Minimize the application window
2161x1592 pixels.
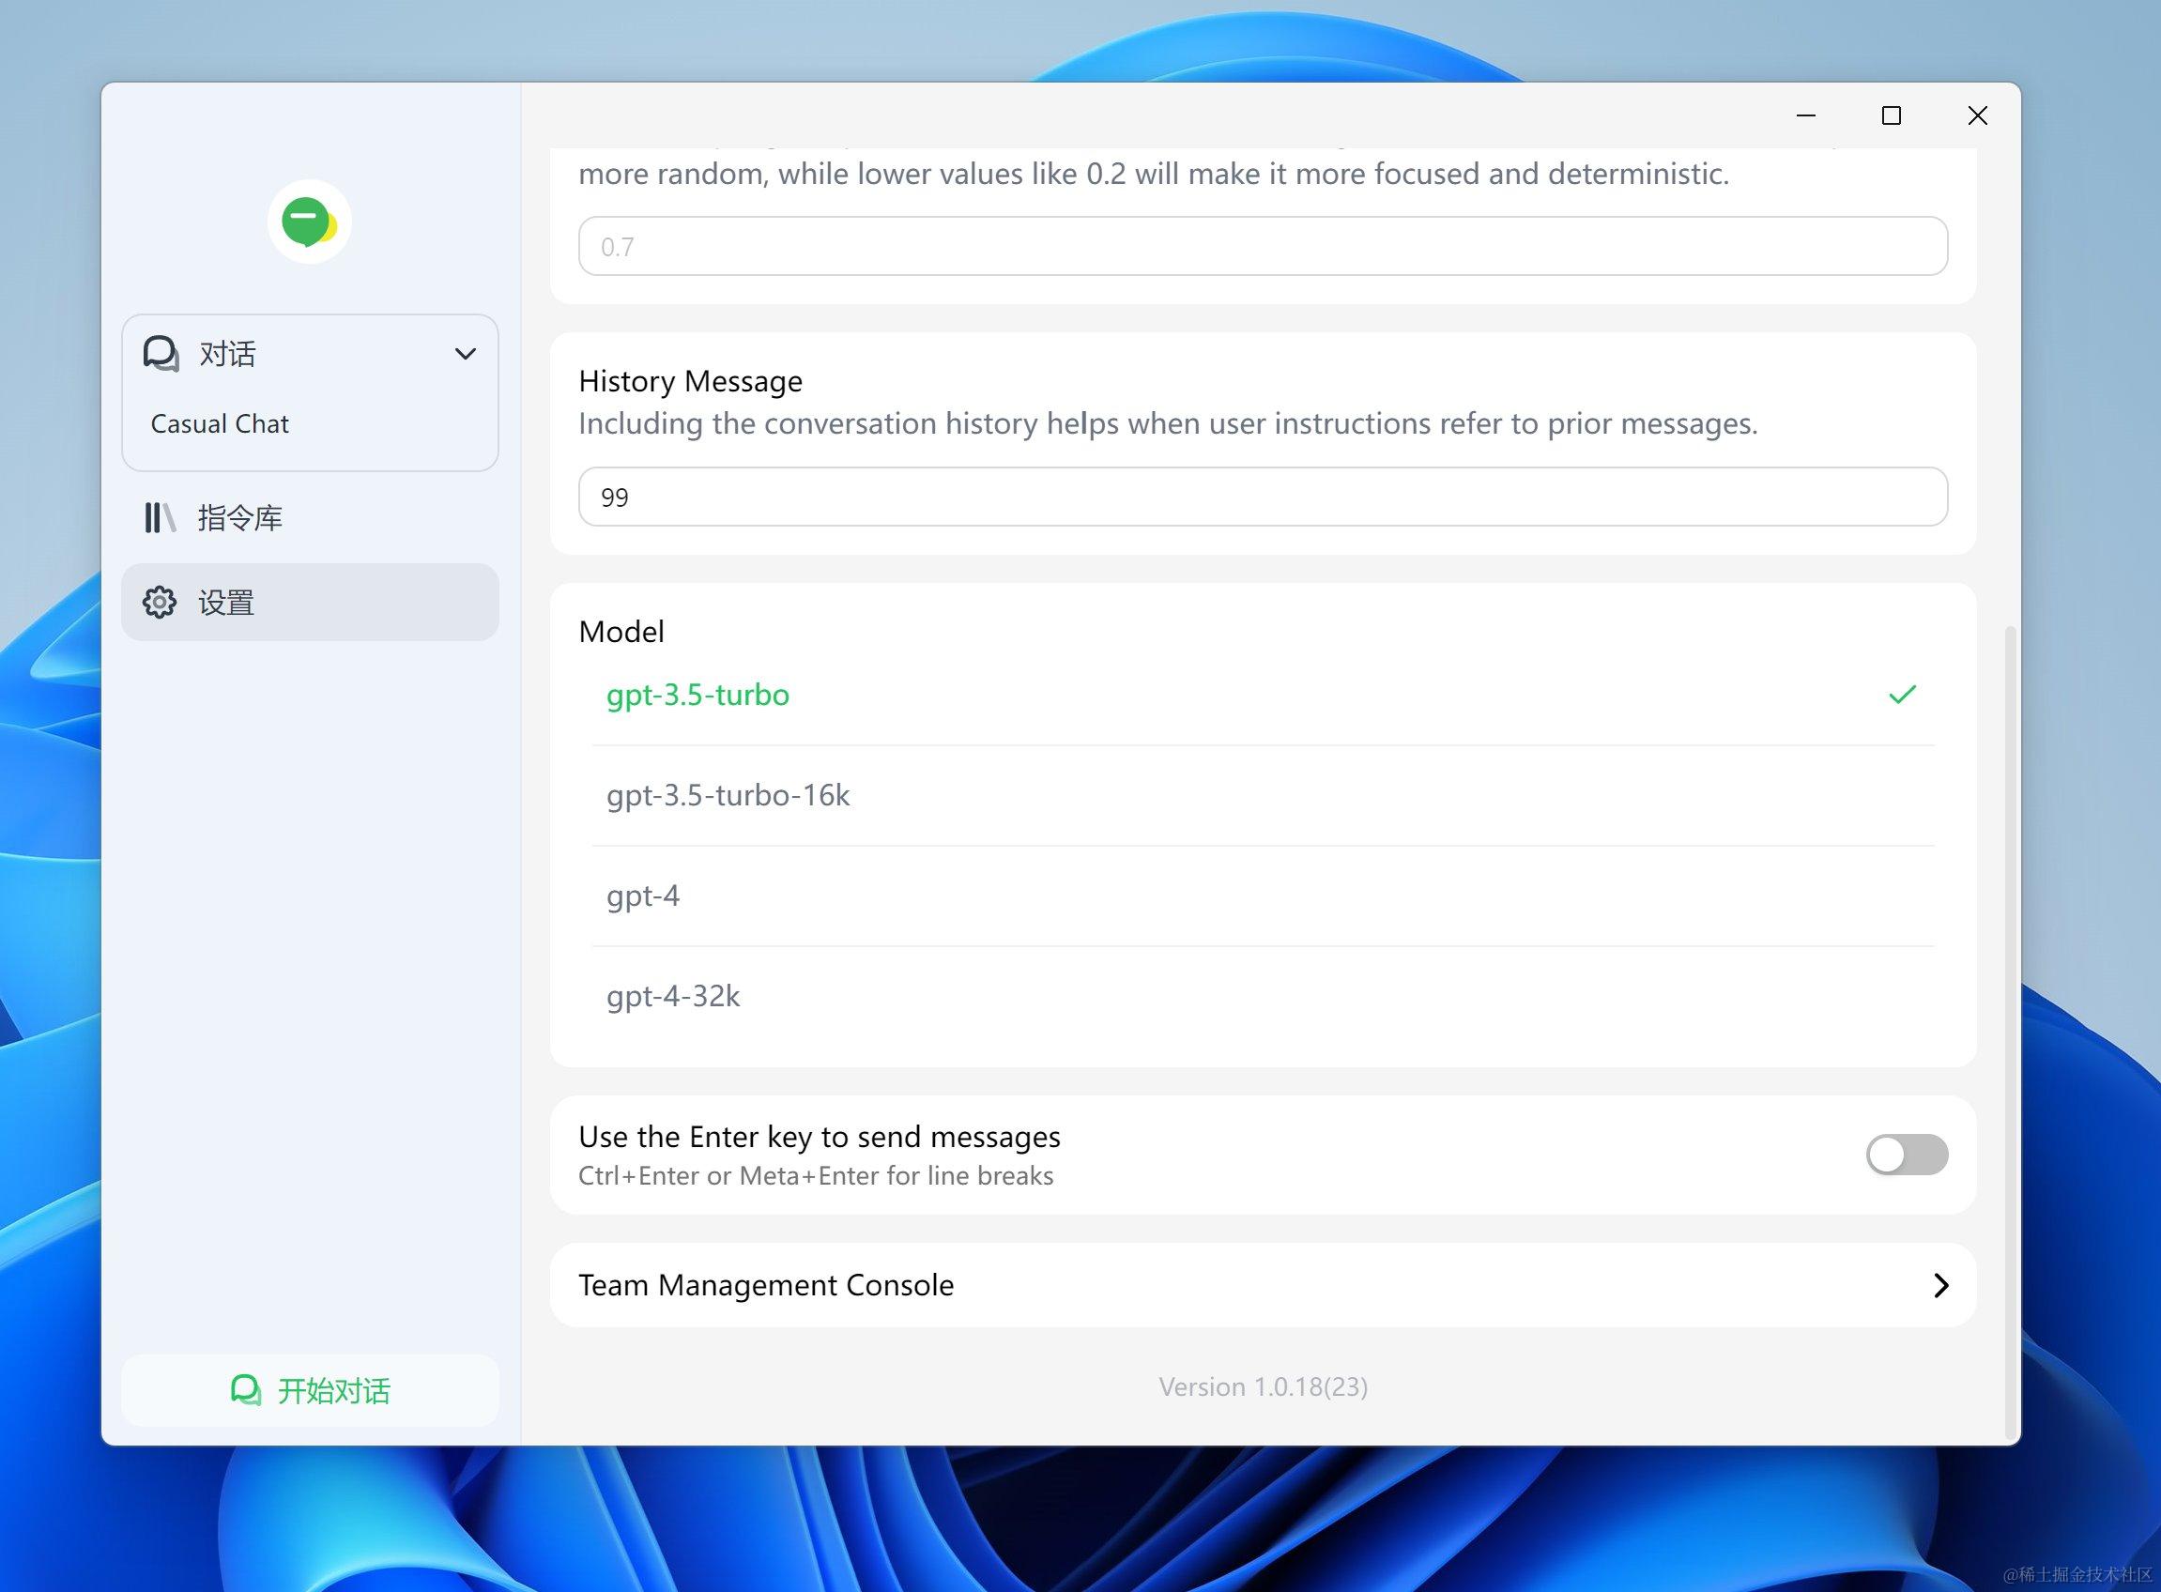click(1806, 115)
